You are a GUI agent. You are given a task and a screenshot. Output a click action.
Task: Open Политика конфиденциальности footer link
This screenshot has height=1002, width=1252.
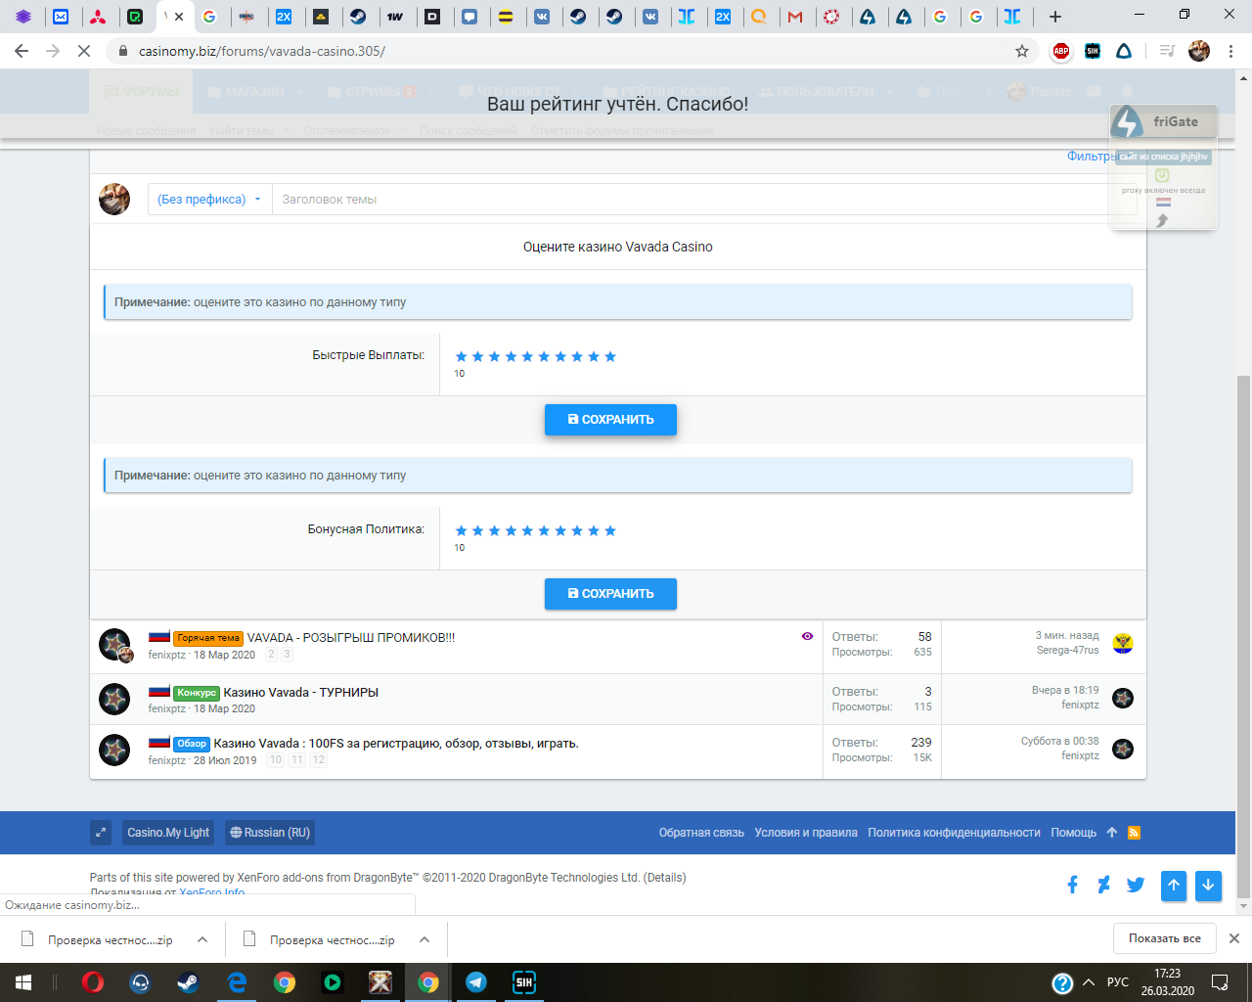(x=954, y=833)
